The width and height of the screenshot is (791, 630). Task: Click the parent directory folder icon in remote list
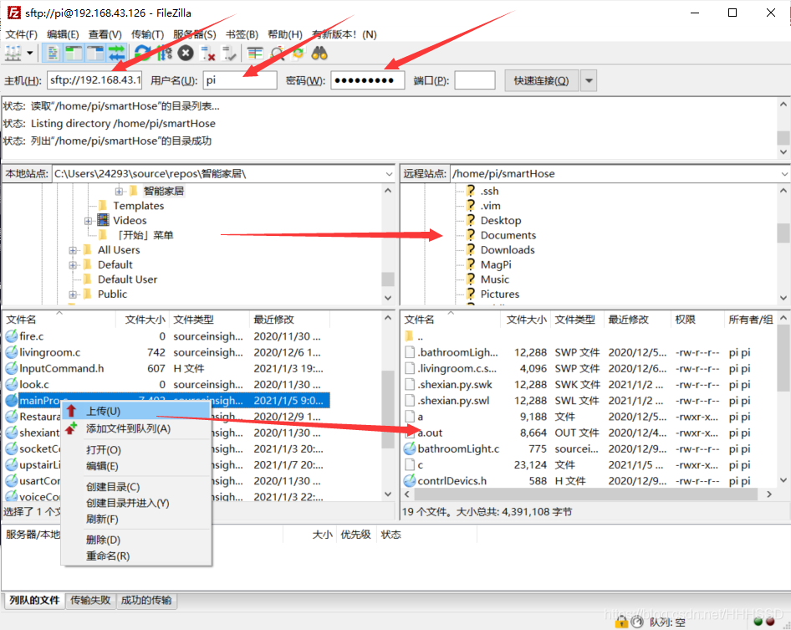tap(410, 336)
